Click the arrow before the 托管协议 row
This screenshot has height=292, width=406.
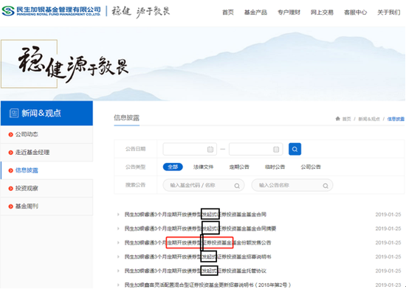[118, 271]
